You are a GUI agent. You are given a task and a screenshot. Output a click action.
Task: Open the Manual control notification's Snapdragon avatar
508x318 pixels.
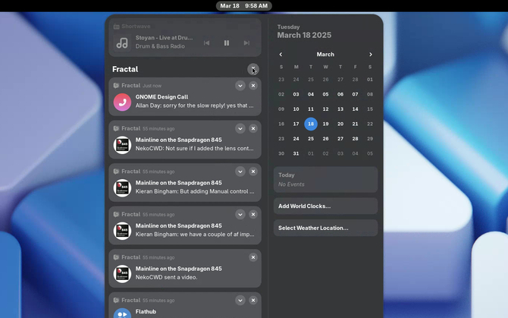pyautogui.click(x=122, y=188)
